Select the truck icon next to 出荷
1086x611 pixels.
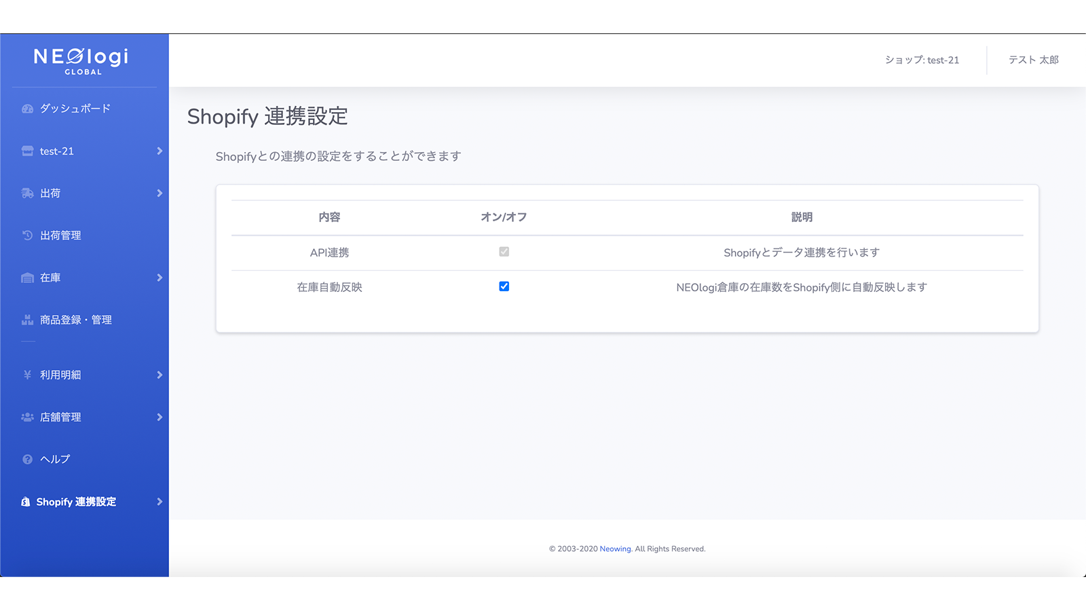[x=26, y=193]
